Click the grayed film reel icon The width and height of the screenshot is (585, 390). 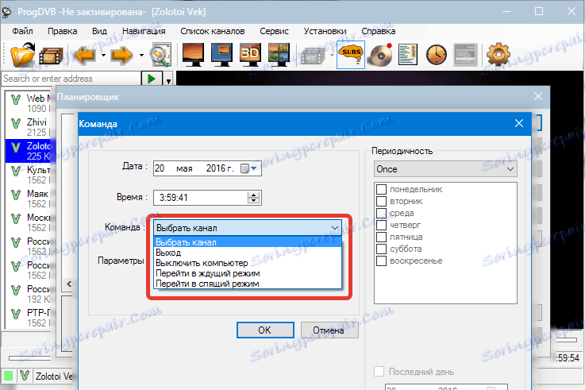314,56
